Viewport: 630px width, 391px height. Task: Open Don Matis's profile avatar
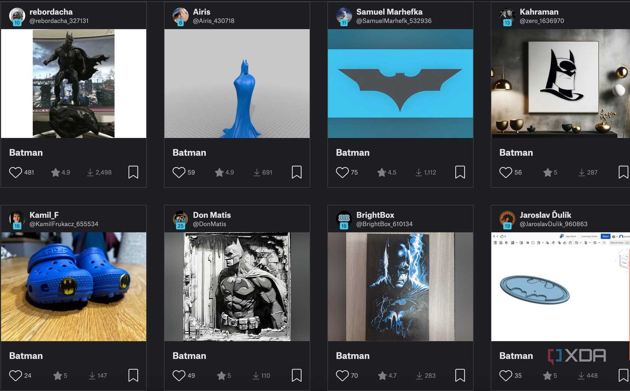tap(181, 219)
